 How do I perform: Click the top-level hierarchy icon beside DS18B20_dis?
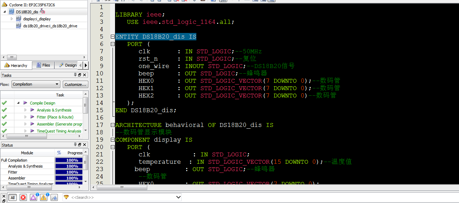pos(42,12)
